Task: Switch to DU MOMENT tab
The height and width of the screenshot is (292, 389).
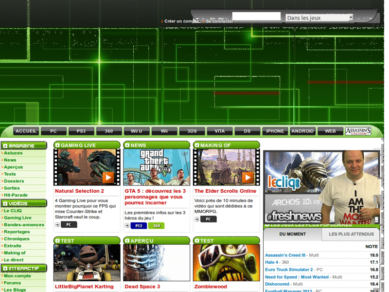Action: (x=293, y=234)
